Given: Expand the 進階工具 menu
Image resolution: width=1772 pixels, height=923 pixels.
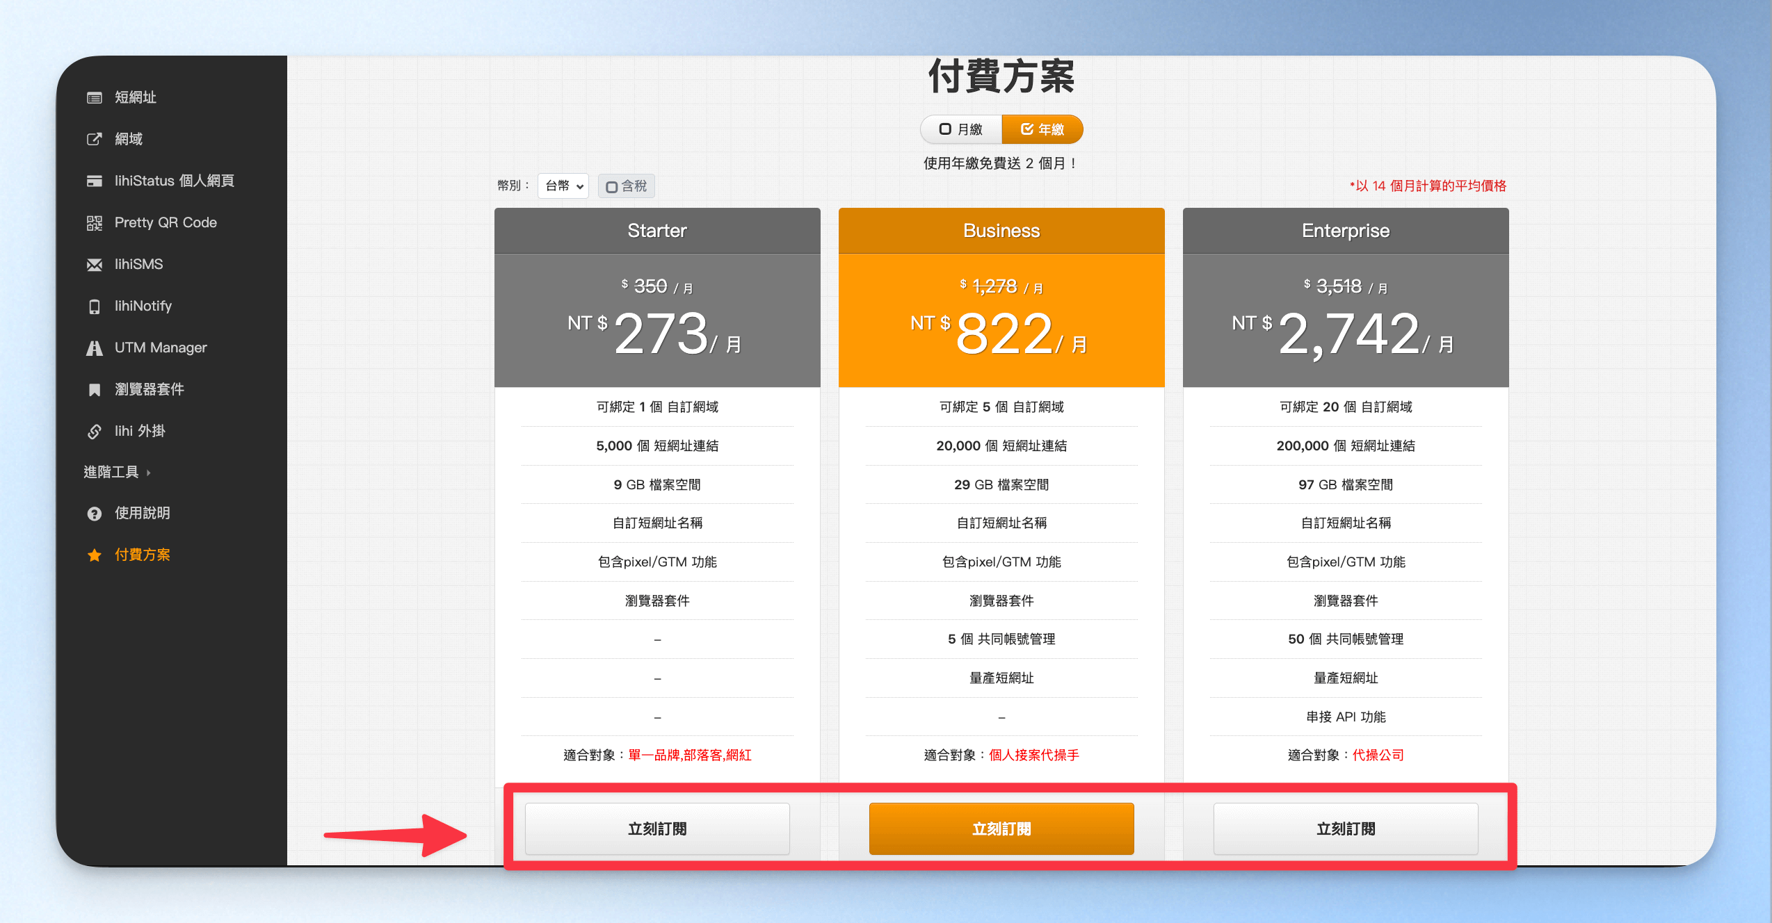Looking at the screenshot, I should click(118, 472).
